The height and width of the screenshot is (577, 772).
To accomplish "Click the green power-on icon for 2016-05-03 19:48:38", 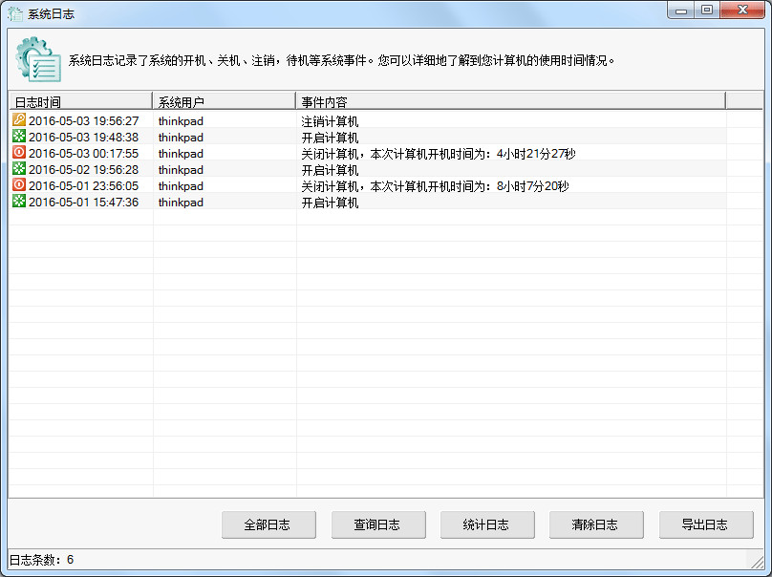I will 19,138.
